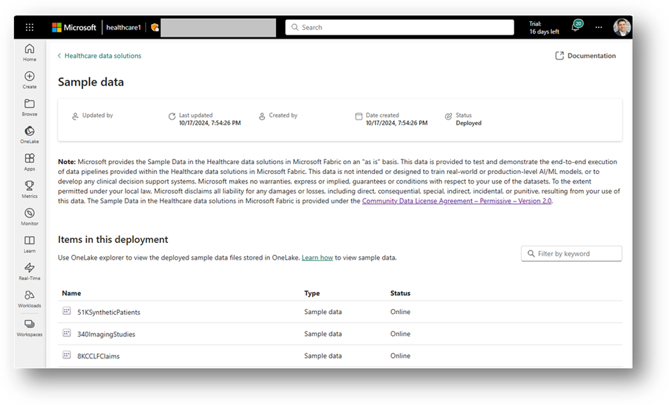
Task: Click the Microsoft logo
Action: click(74, 27)
